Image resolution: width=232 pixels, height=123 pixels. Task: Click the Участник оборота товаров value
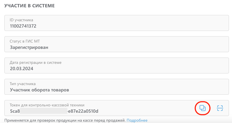pos(39,90)
